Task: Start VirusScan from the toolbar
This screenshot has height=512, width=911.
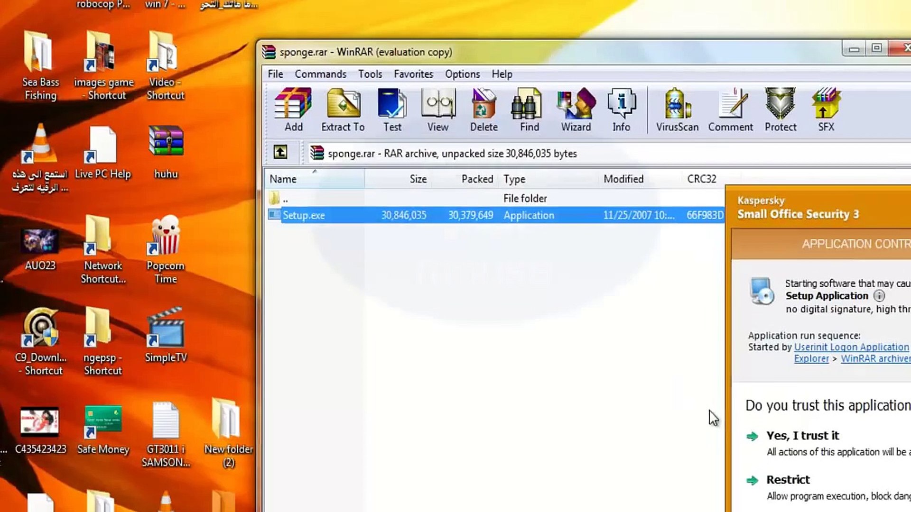Action: pos(677,110)
